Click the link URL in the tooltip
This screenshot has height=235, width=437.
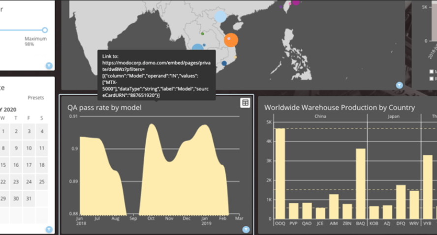[156, 79]
